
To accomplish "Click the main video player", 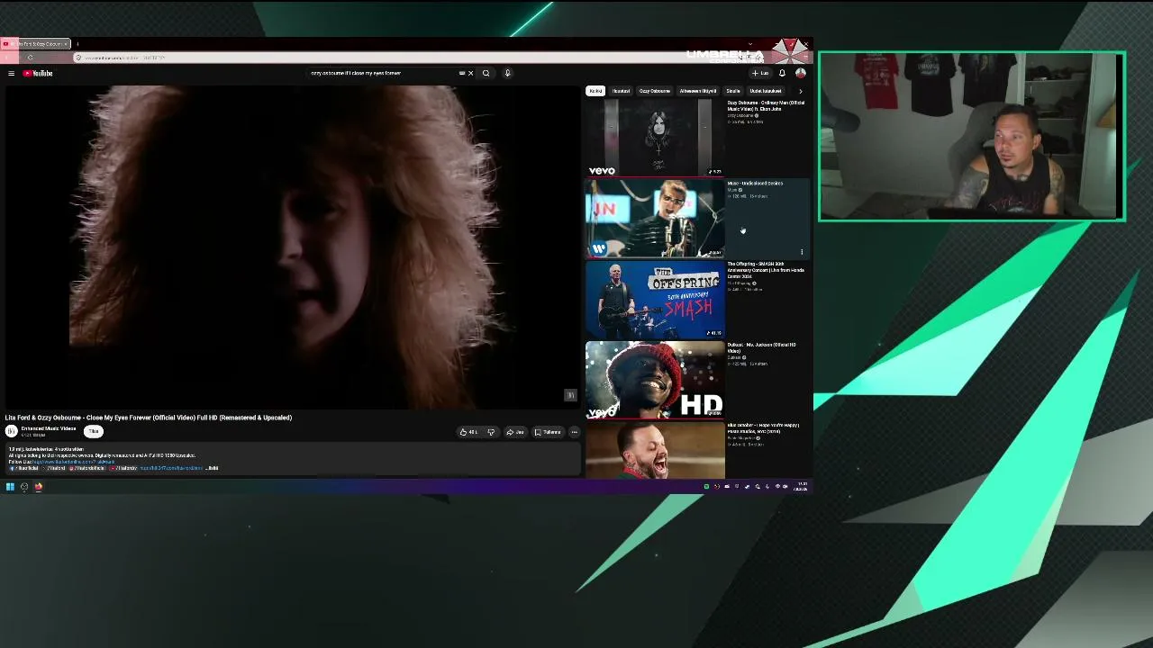I will (291, 247).
